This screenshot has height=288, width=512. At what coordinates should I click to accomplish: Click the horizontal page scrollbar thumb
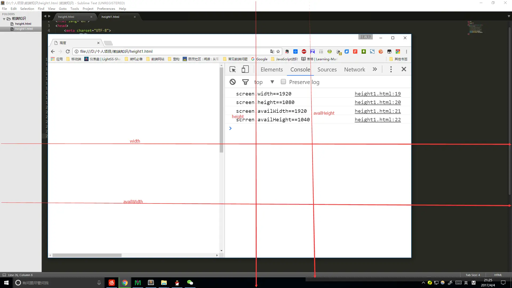coord(87,255)
